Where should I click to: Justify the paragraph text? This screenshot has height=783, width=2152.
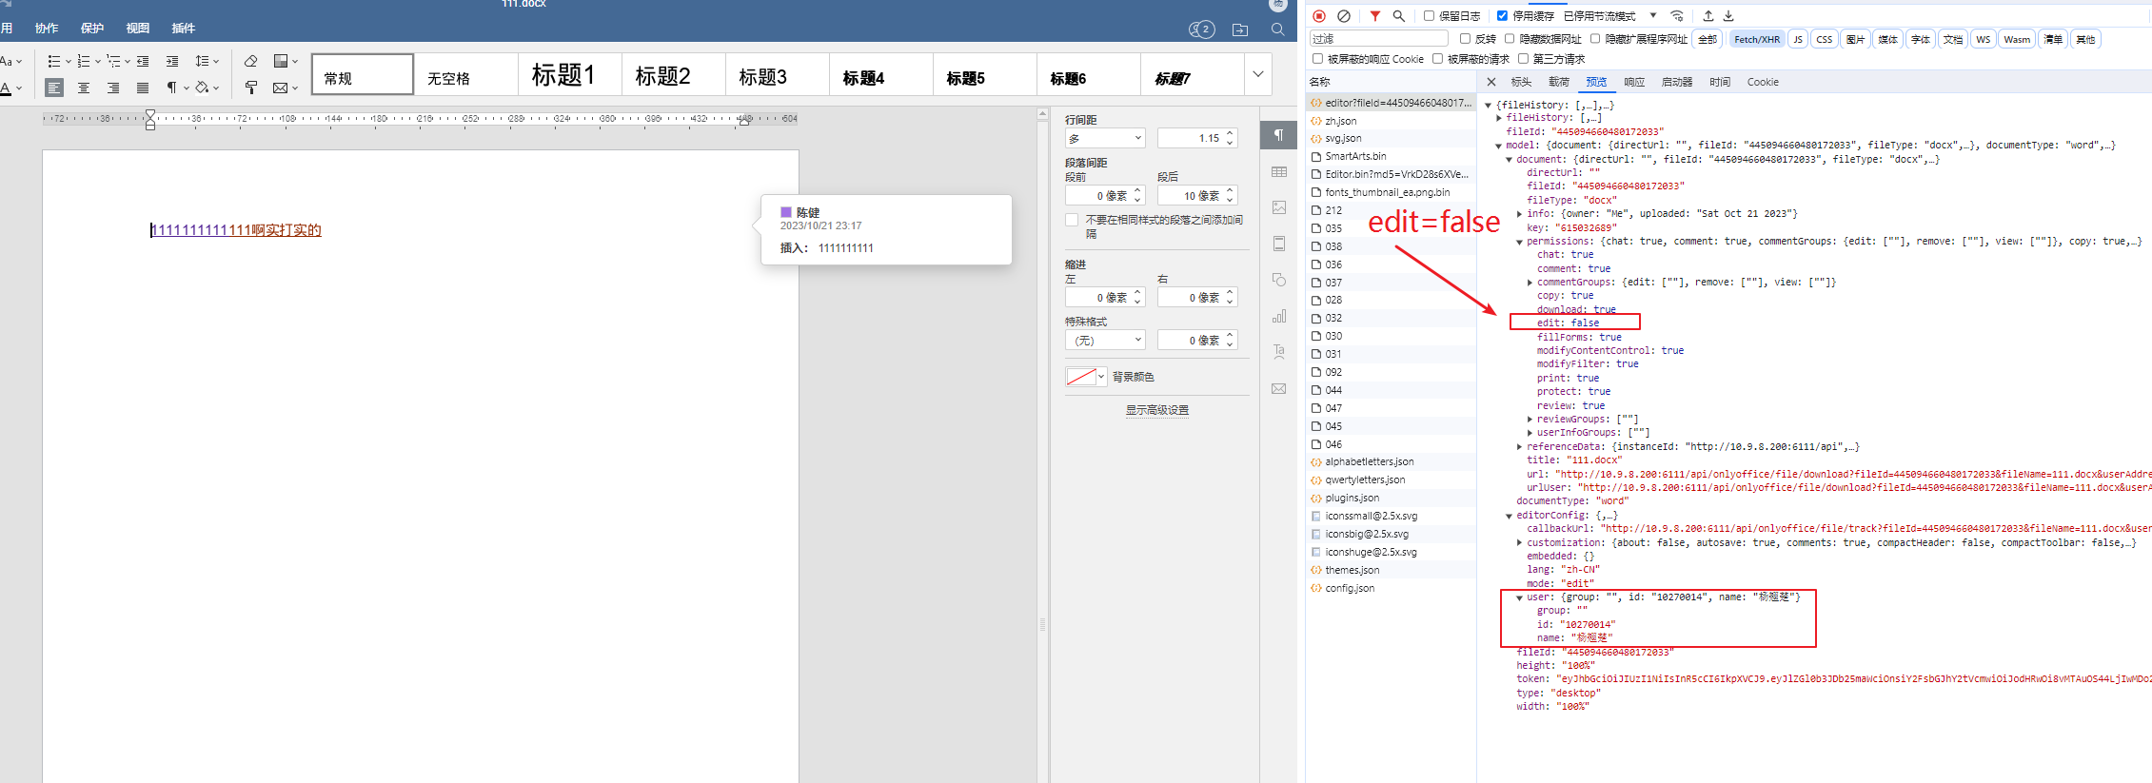pos(143,88)
